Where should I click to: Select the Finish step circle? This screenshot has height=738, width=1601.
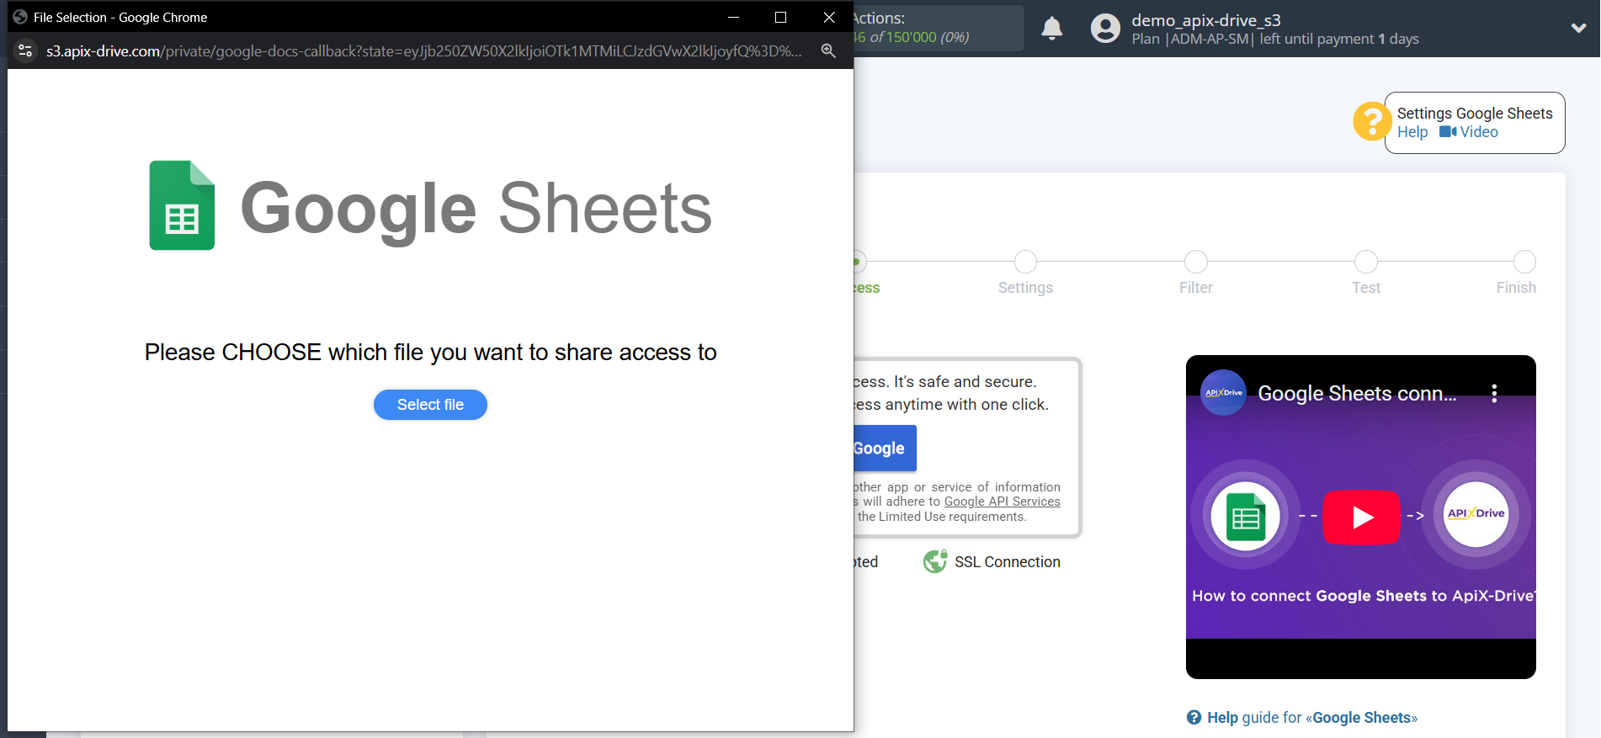point(1524,262)
